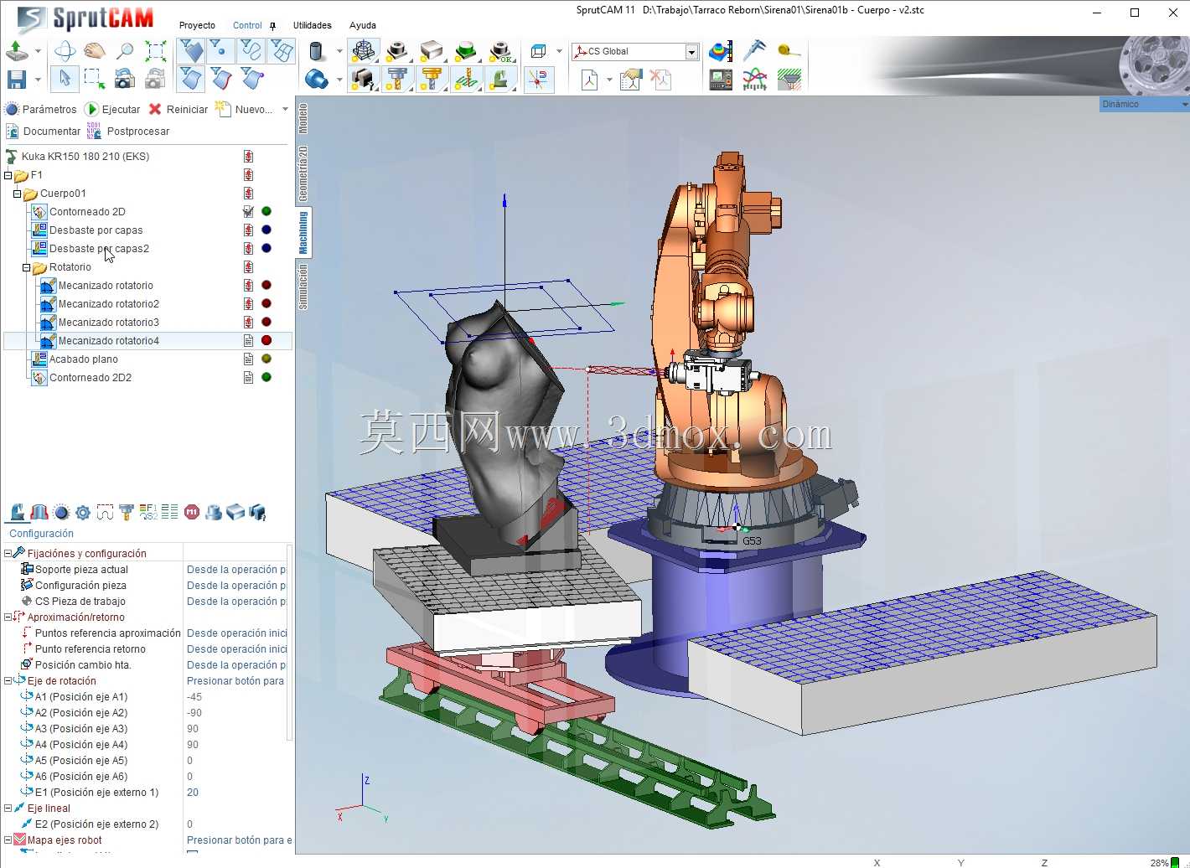Click the snap magnet icon

(538, 79)
